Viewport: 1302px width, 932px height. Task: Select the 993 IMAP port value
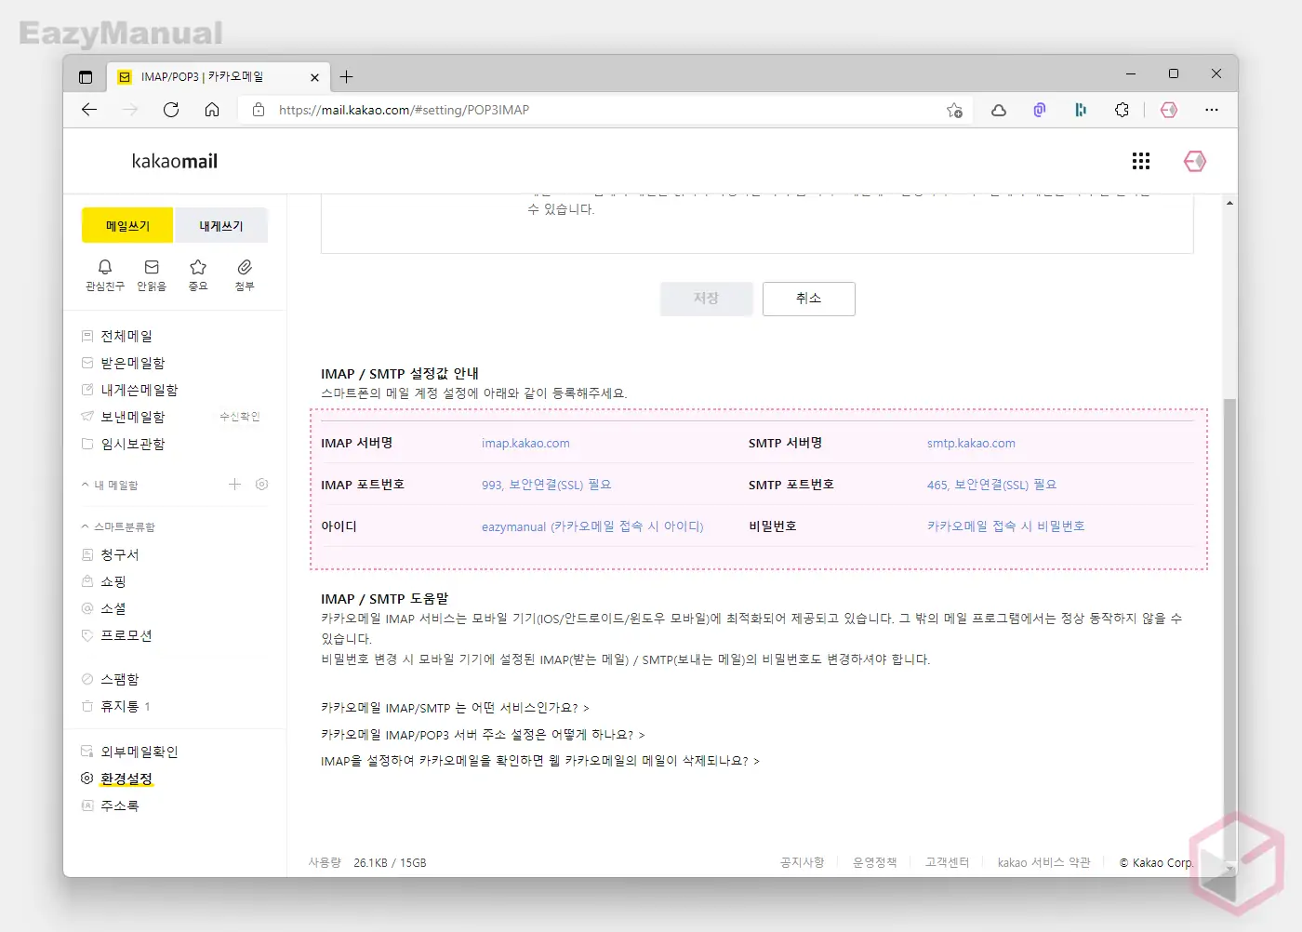547,485
